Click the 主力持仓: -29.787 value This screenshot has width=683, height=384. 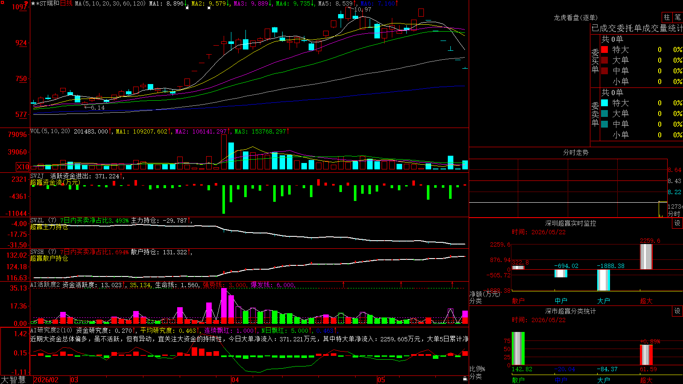(159, 221)
